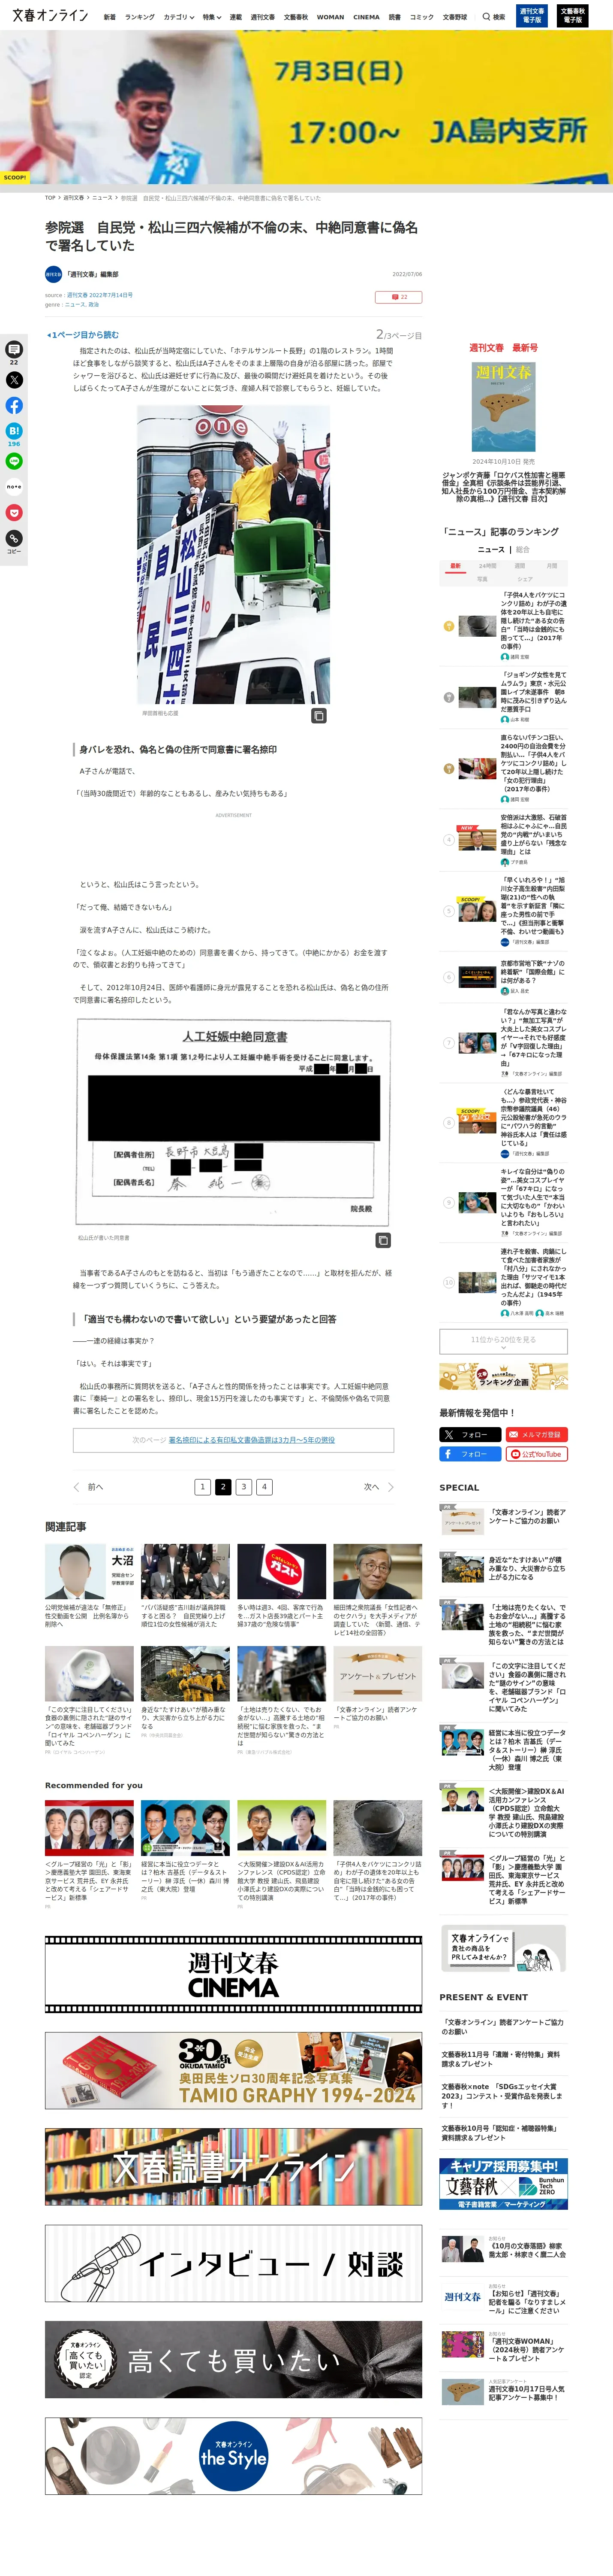Open 高くても買いたい banner
This screenshot has height=2576, width=613.
(234, 2360)
